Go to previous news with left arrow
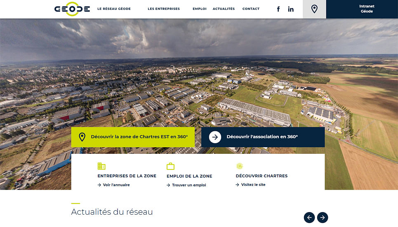Image resolution: width=398 pixels, height=227 pixels. (309, 218)
